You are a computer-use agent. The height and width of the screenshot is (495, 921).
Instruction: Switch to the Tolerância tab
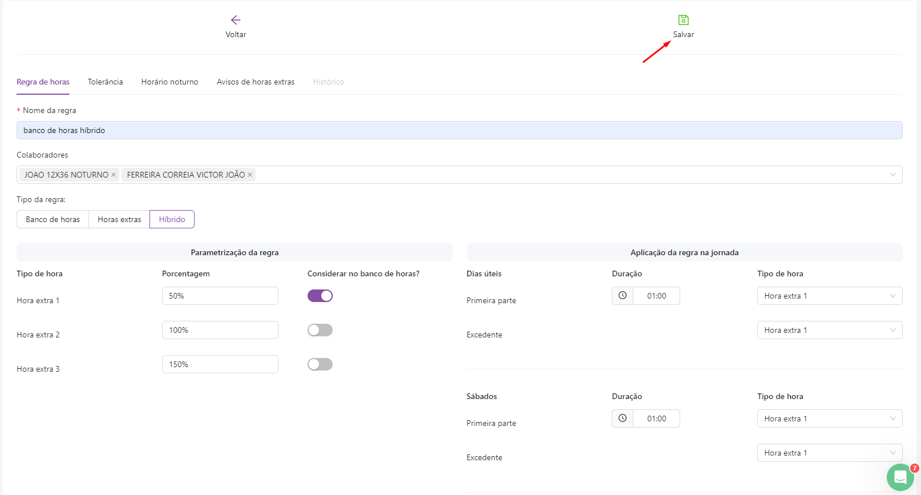click(105, 82)
